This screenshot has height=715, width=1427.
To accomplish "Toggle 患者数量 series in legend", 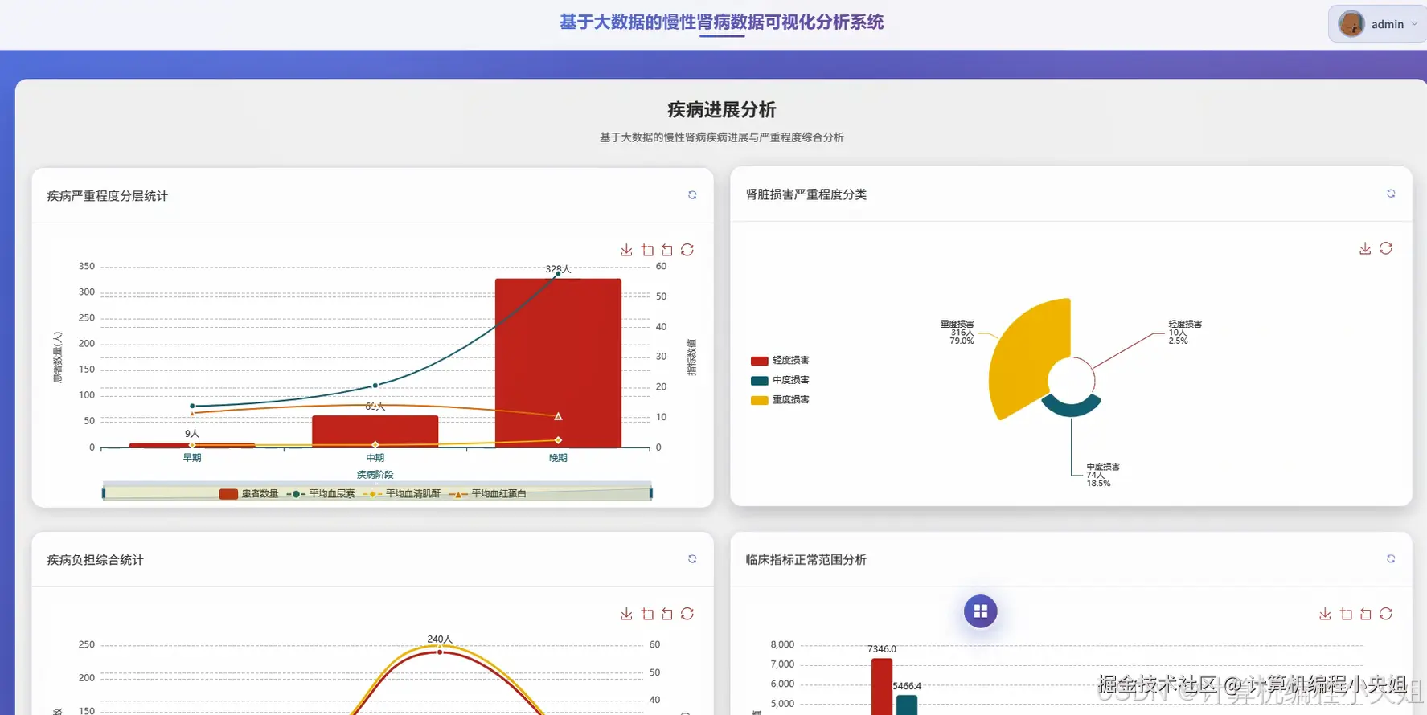I will coord(248,494).
